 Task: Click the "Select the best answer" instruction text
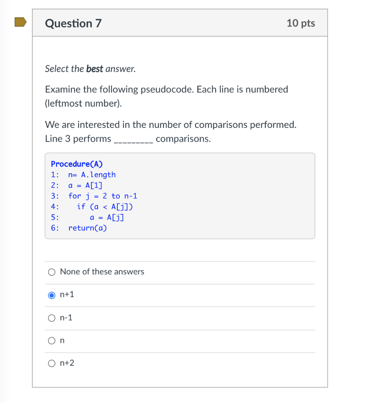click(90, 68)
